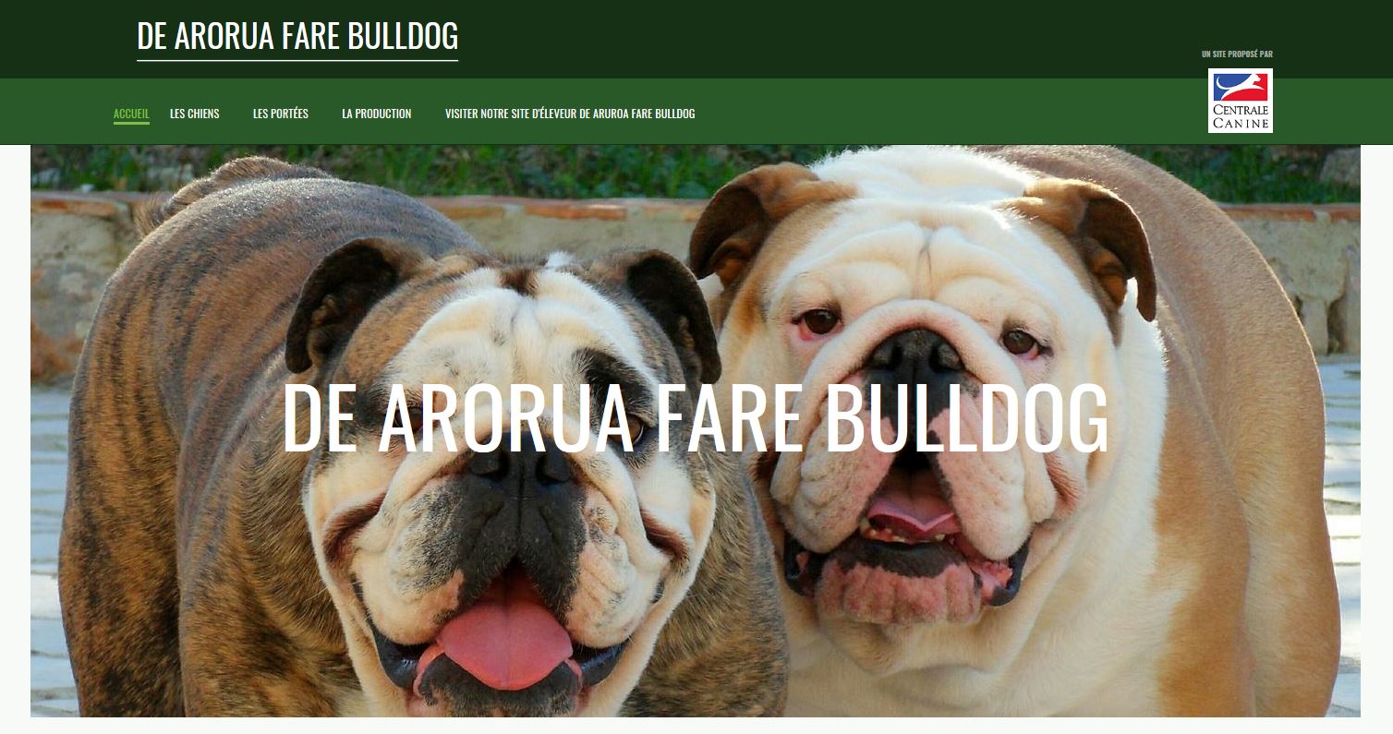Open the LES PORTÉES menu entry
This screenshot has height=734, width=1393.
(281, 114)
